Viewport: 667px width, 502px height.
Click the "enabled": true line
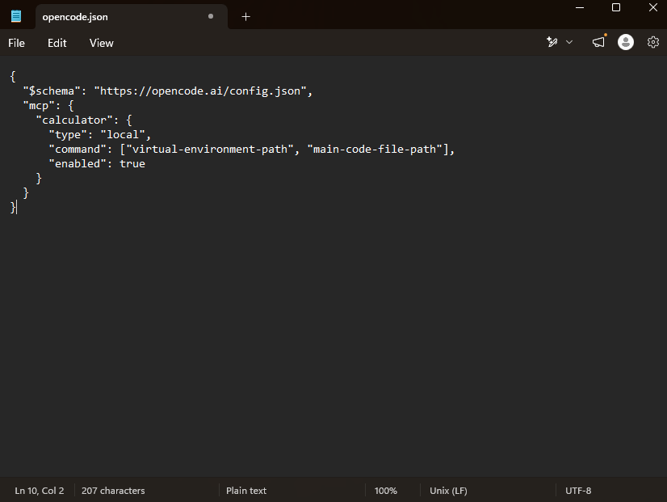97,163
